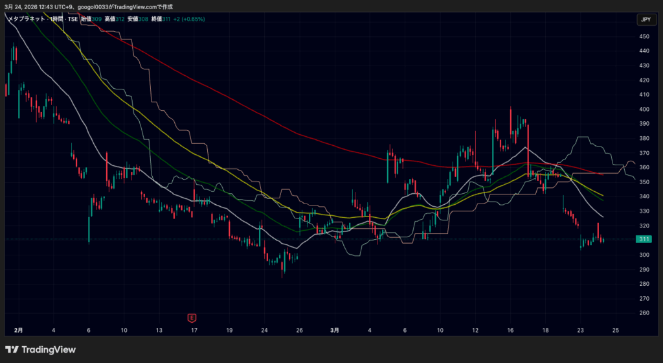
Task: Click the 12 date label on time axis
Action: point(475,331)
